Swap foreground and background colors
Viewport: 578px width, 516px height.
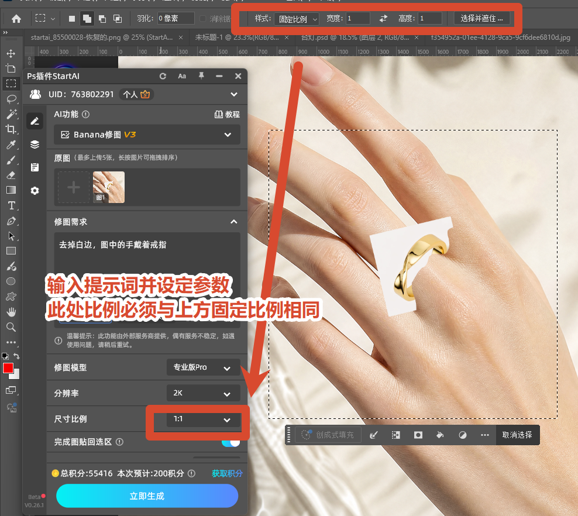point(16,356)
